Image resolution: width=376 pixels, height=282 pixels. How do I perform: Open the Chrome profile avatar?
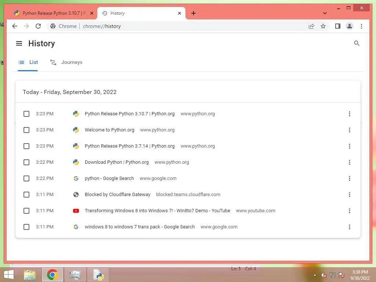(350, 26)
